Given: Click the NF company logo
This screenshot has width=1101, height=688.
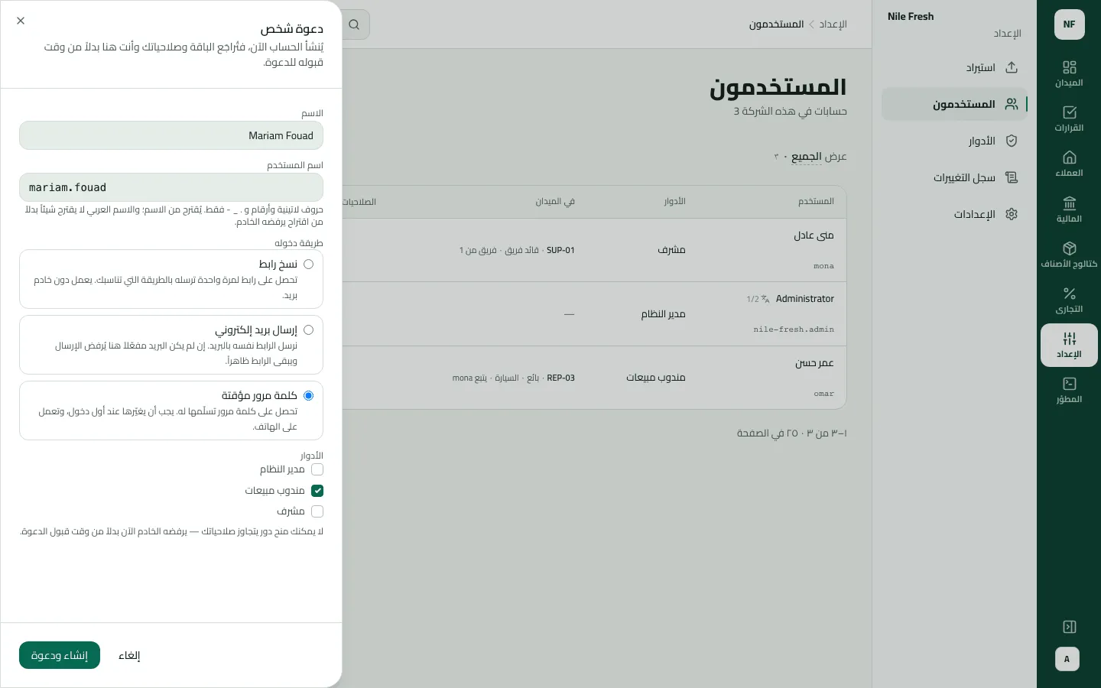Looking at the screenshot, I should (x=1069, y=24).
